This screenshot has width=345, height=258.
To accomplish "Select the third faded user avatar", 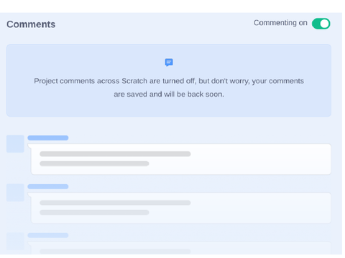I will (15, 242).
